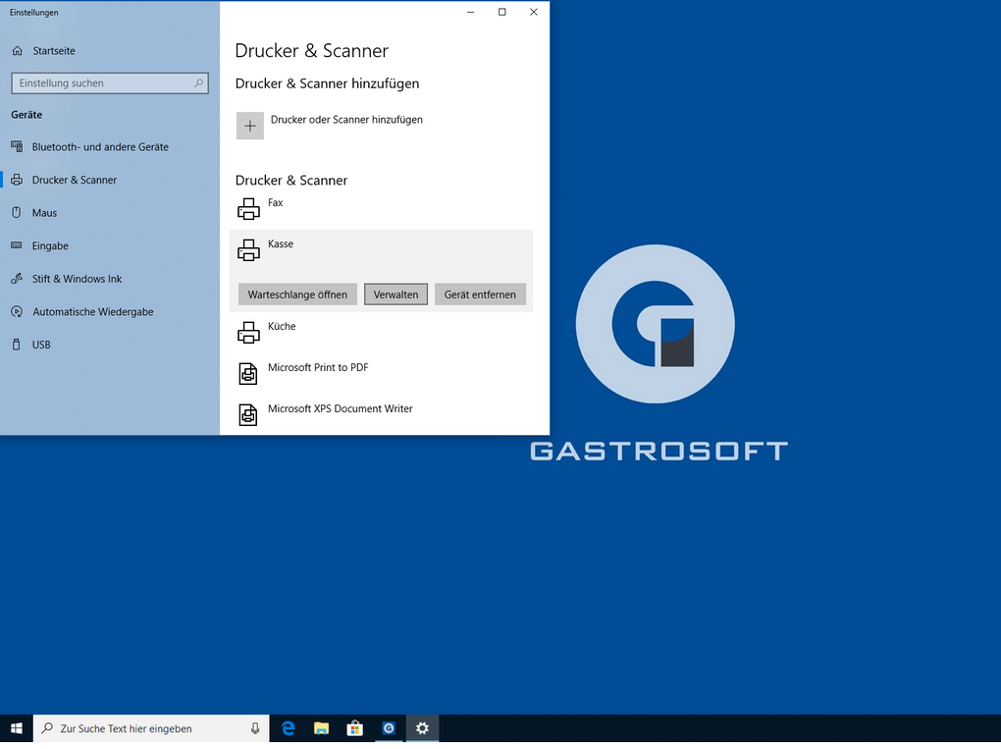Click the Fax printer icon

pos(248,209)
